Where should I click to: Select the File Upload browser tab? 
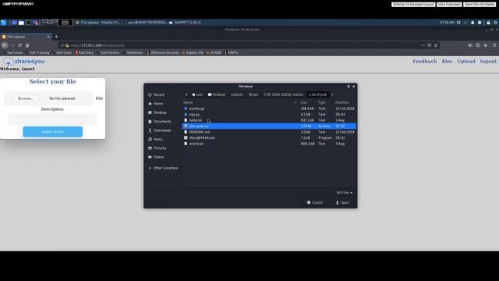26,37
